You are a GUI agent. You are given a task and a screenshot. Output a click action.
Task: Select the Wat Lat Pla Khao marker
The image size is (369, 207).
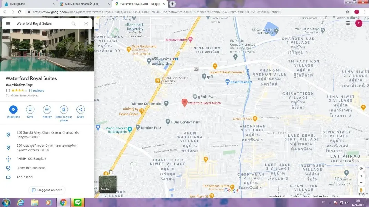tap(323, 30)
